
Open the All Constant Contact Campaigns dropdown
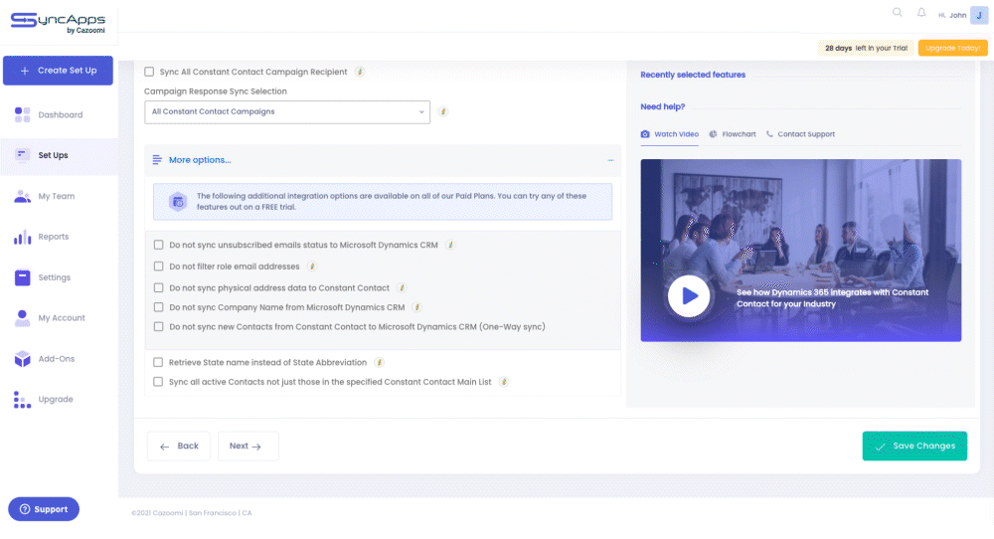(287, 112)
